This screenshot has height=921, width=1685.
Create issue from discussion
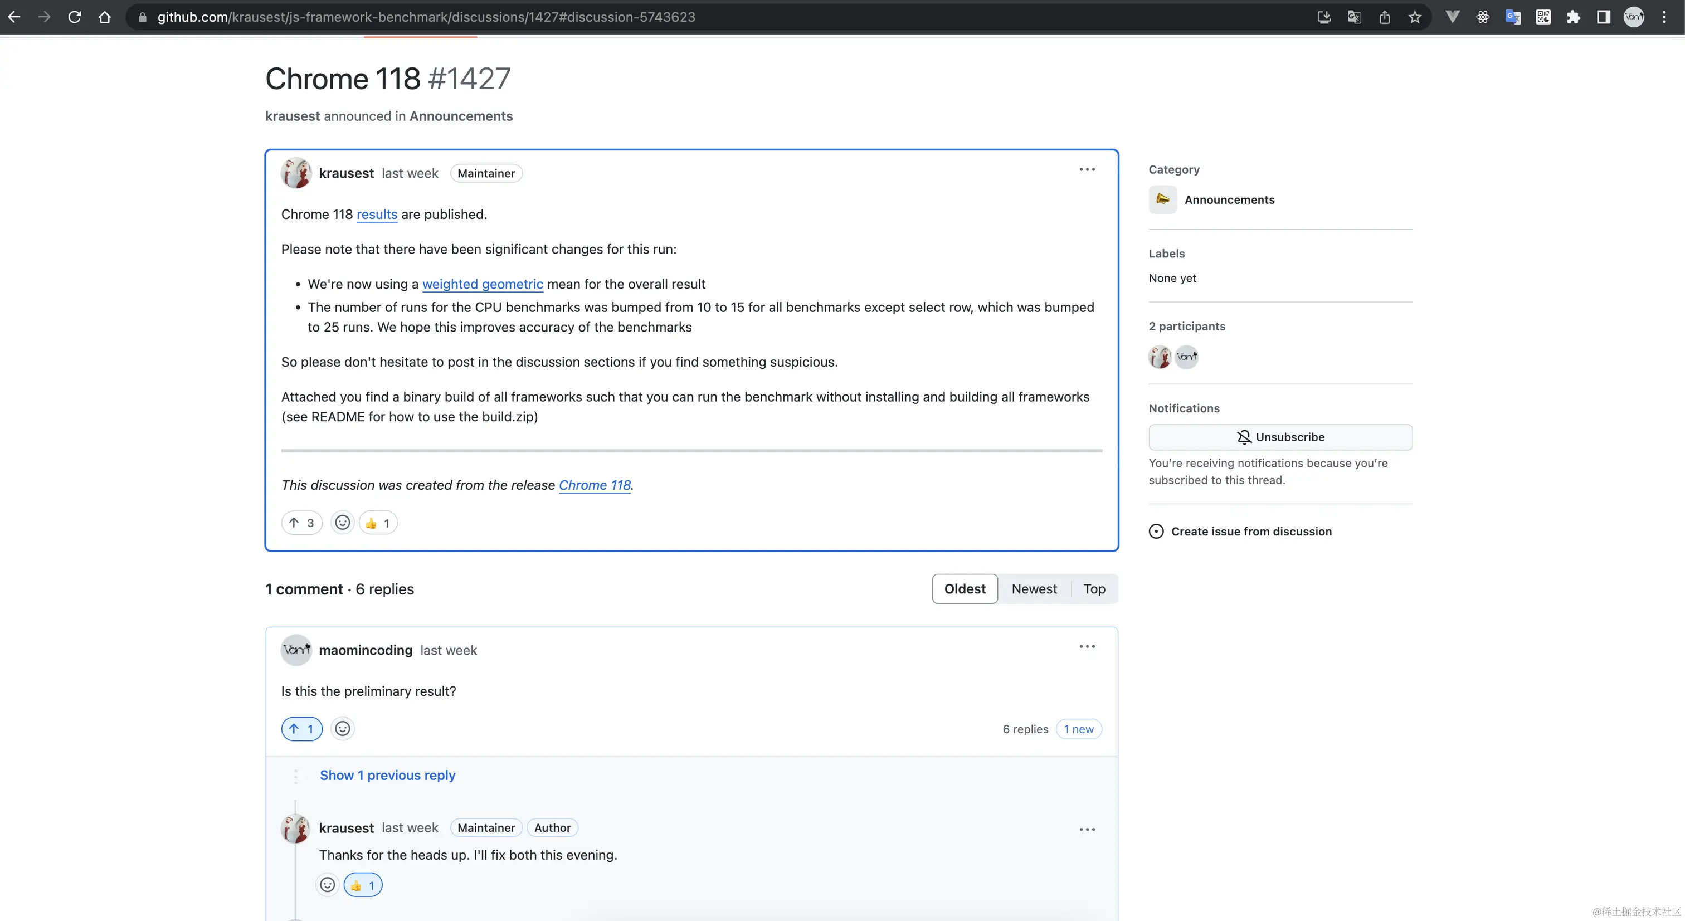click(1251, 531)
